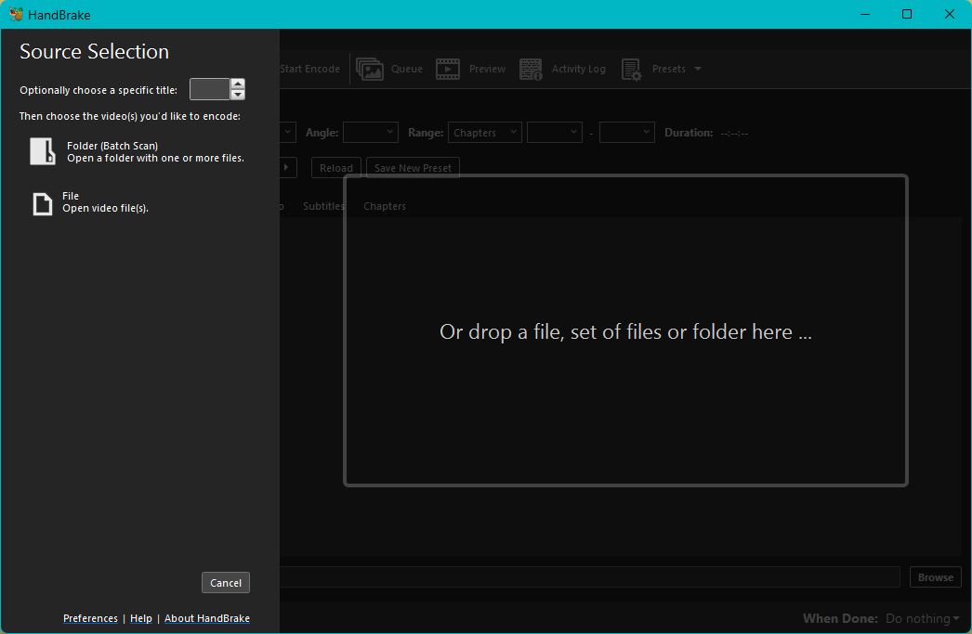Open the range end chapter dropdown
The height and width of the screenshot is (634, 972).
click(x=627, y=133)
